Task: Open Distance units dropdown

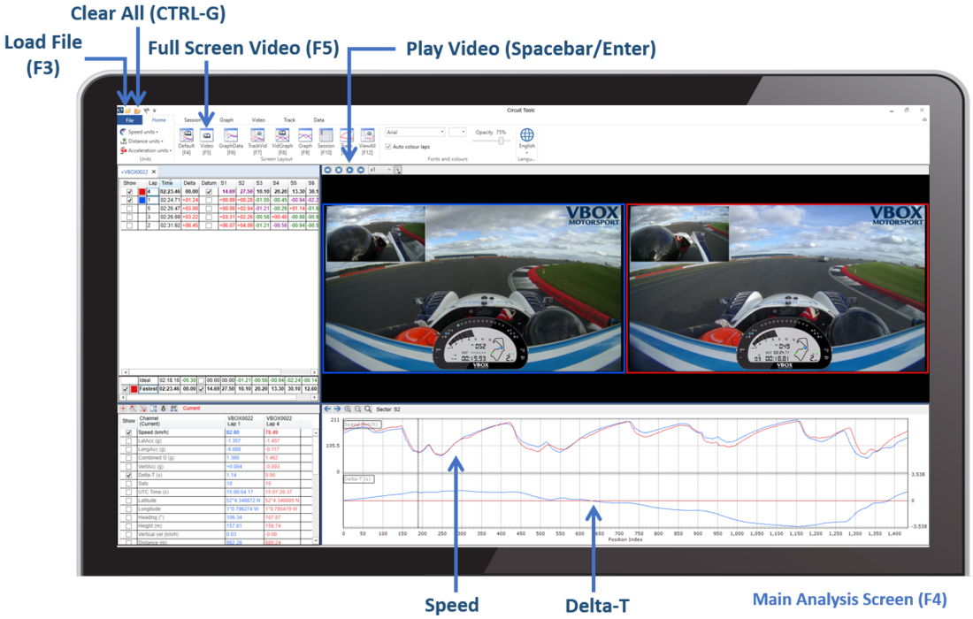Action: tap(142, 141)
